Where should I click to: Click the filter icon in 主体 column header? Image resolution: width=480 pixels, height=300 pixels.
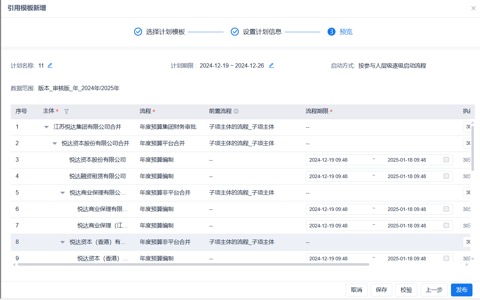click(x=66, y=111)
